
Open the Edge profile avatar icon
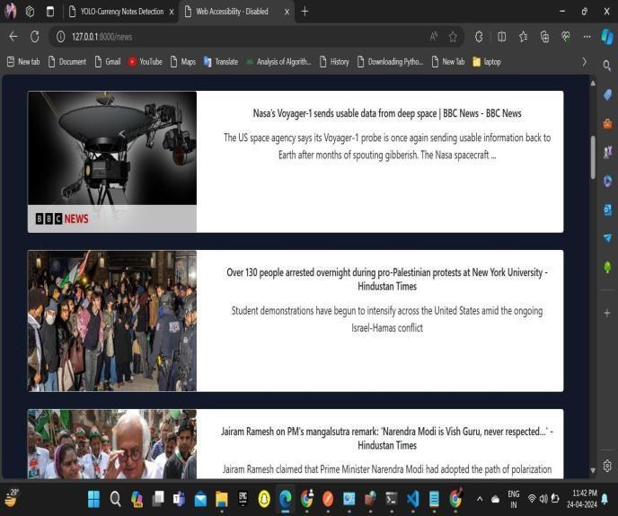(x=11, y=11)
